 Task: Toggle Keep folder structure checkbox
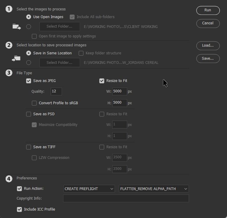[x=81, y=53]
